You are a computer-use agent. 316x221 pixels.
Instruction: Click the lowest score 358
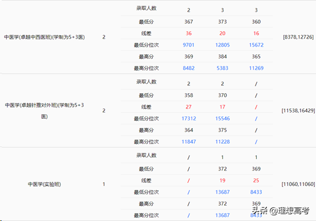click(x=189, y=95)
